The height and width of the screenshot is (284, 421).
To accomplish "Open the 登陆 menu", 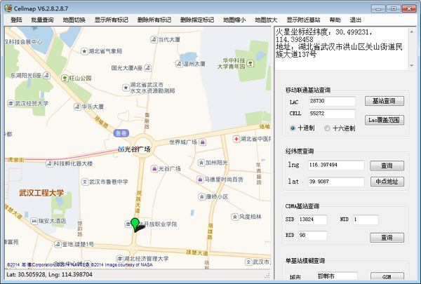I will (16, 20).
